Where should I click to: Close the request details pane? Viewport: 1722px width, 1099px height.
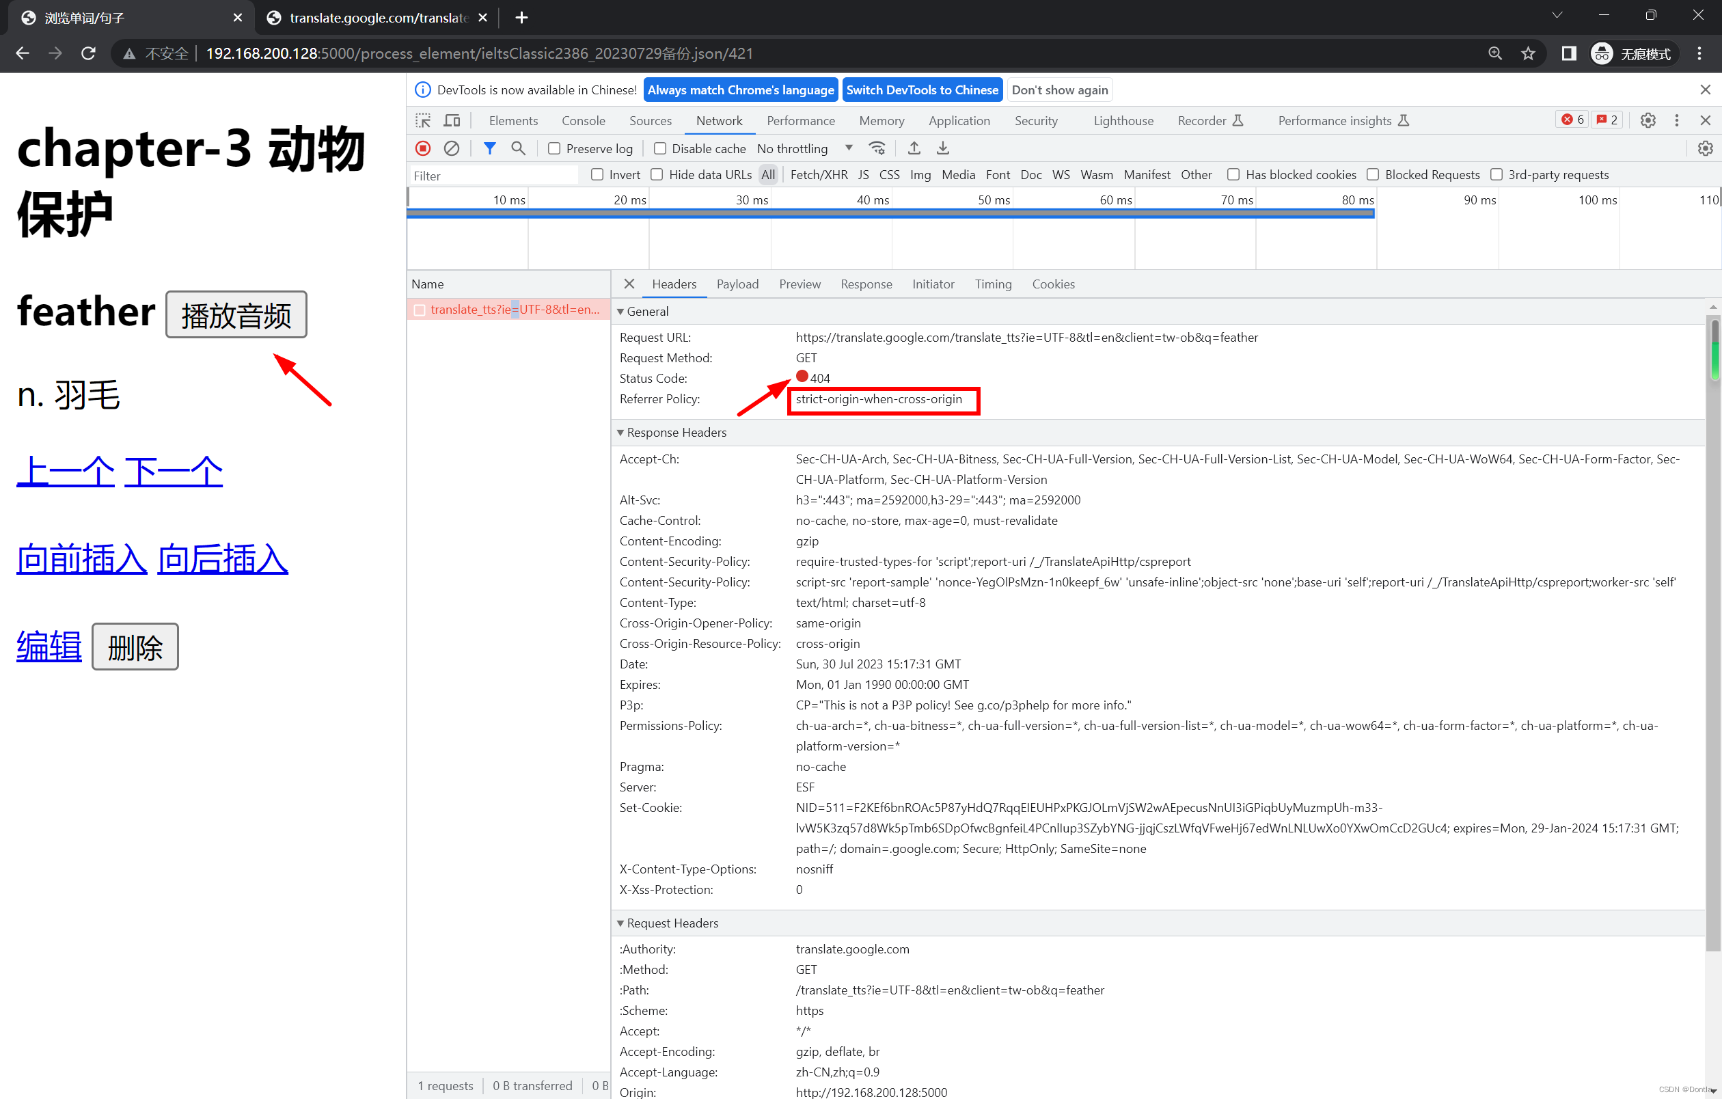point(629,284)
